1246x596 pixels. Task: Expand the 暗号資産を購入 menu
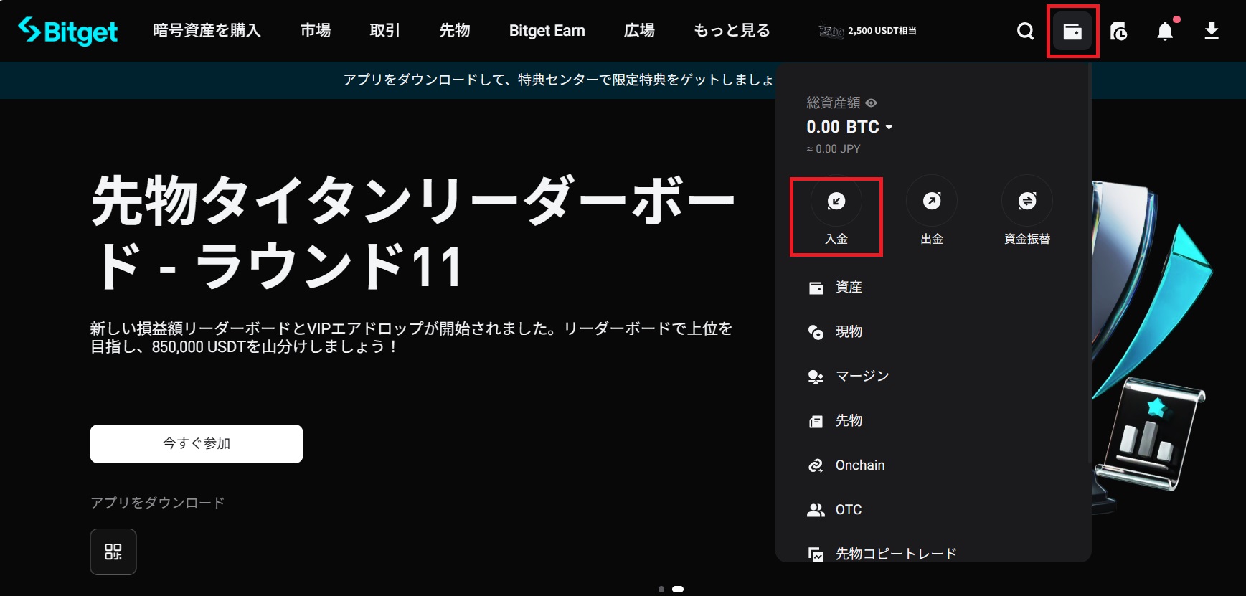[x=207, y=31]
